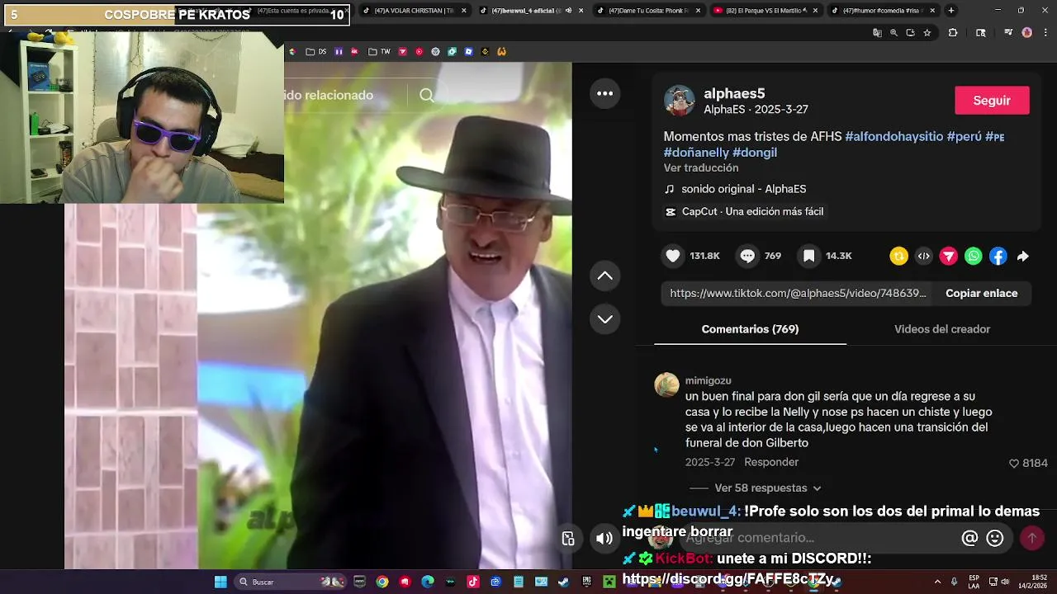The width and height of the screenshot is (1057, 594).
Task: Share video to Facebook
Action: tap(998, 257)
